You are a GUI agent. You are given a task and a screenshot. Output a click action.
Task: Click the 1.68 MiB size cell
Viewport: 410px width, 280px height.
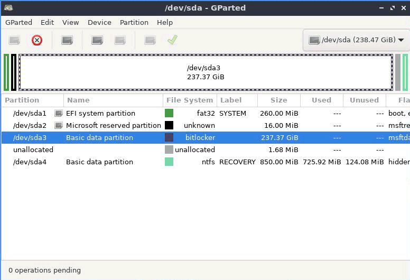point(283,150)
